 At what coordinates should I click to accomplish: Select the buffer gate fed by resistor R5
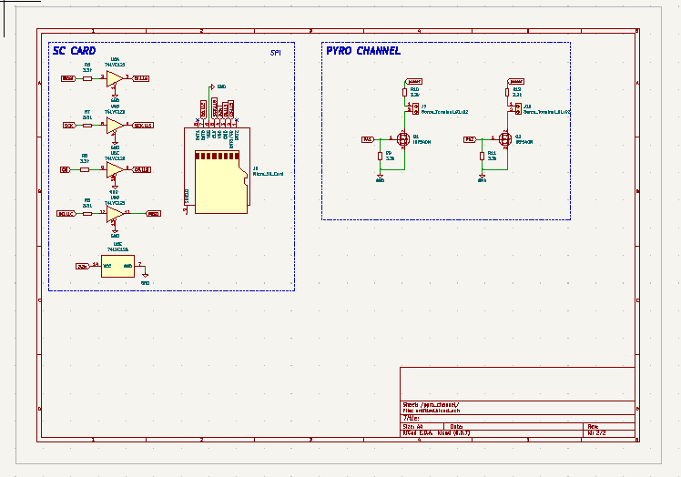(x=114, y=214)
